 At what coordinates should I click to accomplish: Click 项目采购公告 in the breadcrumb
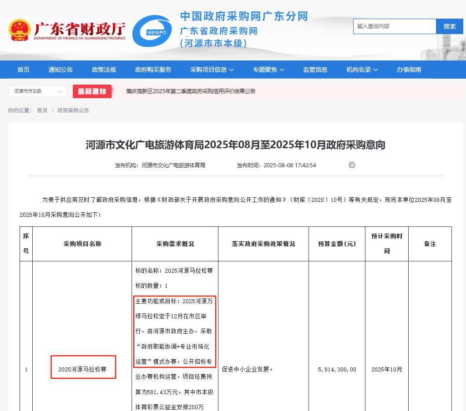click(x=73, y=110)
